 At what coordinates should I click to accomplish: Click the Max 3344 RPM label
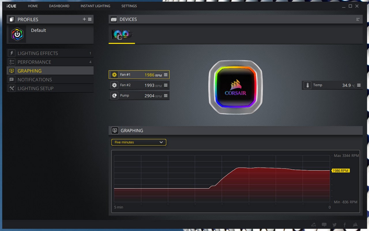coord(346,156)
